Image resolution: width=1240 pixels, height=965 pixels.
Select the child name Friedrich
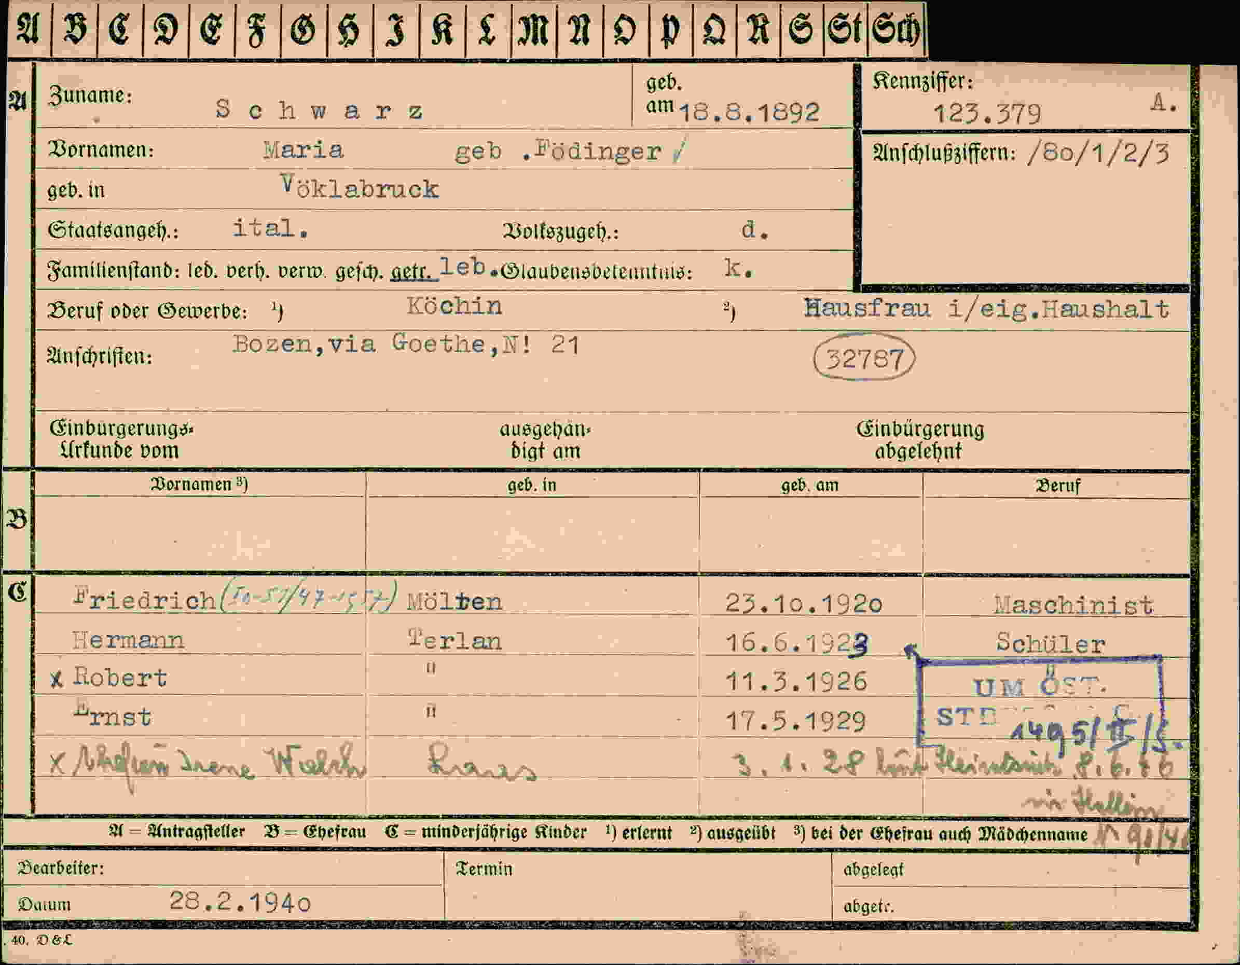pos(144,600)
